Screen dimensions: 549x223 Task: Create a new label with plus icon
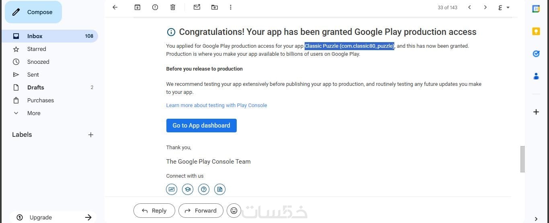pyautogui.click(x=91, y=135)
